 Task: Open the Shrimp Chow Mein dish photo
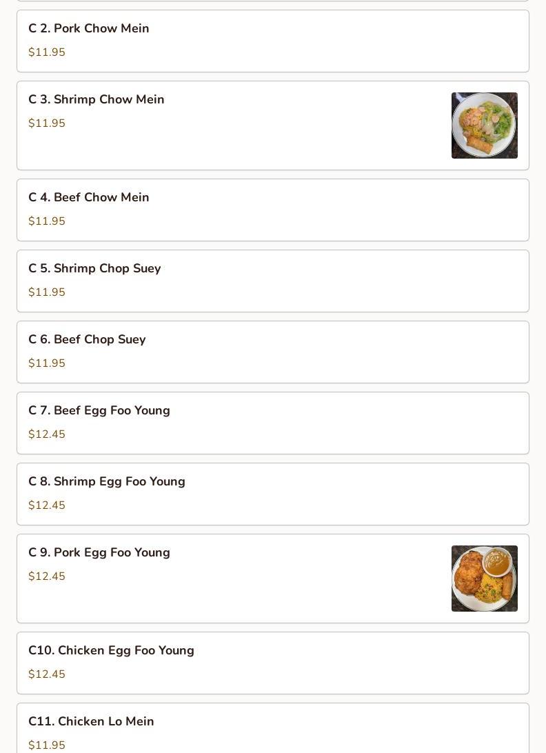point(484,125)
